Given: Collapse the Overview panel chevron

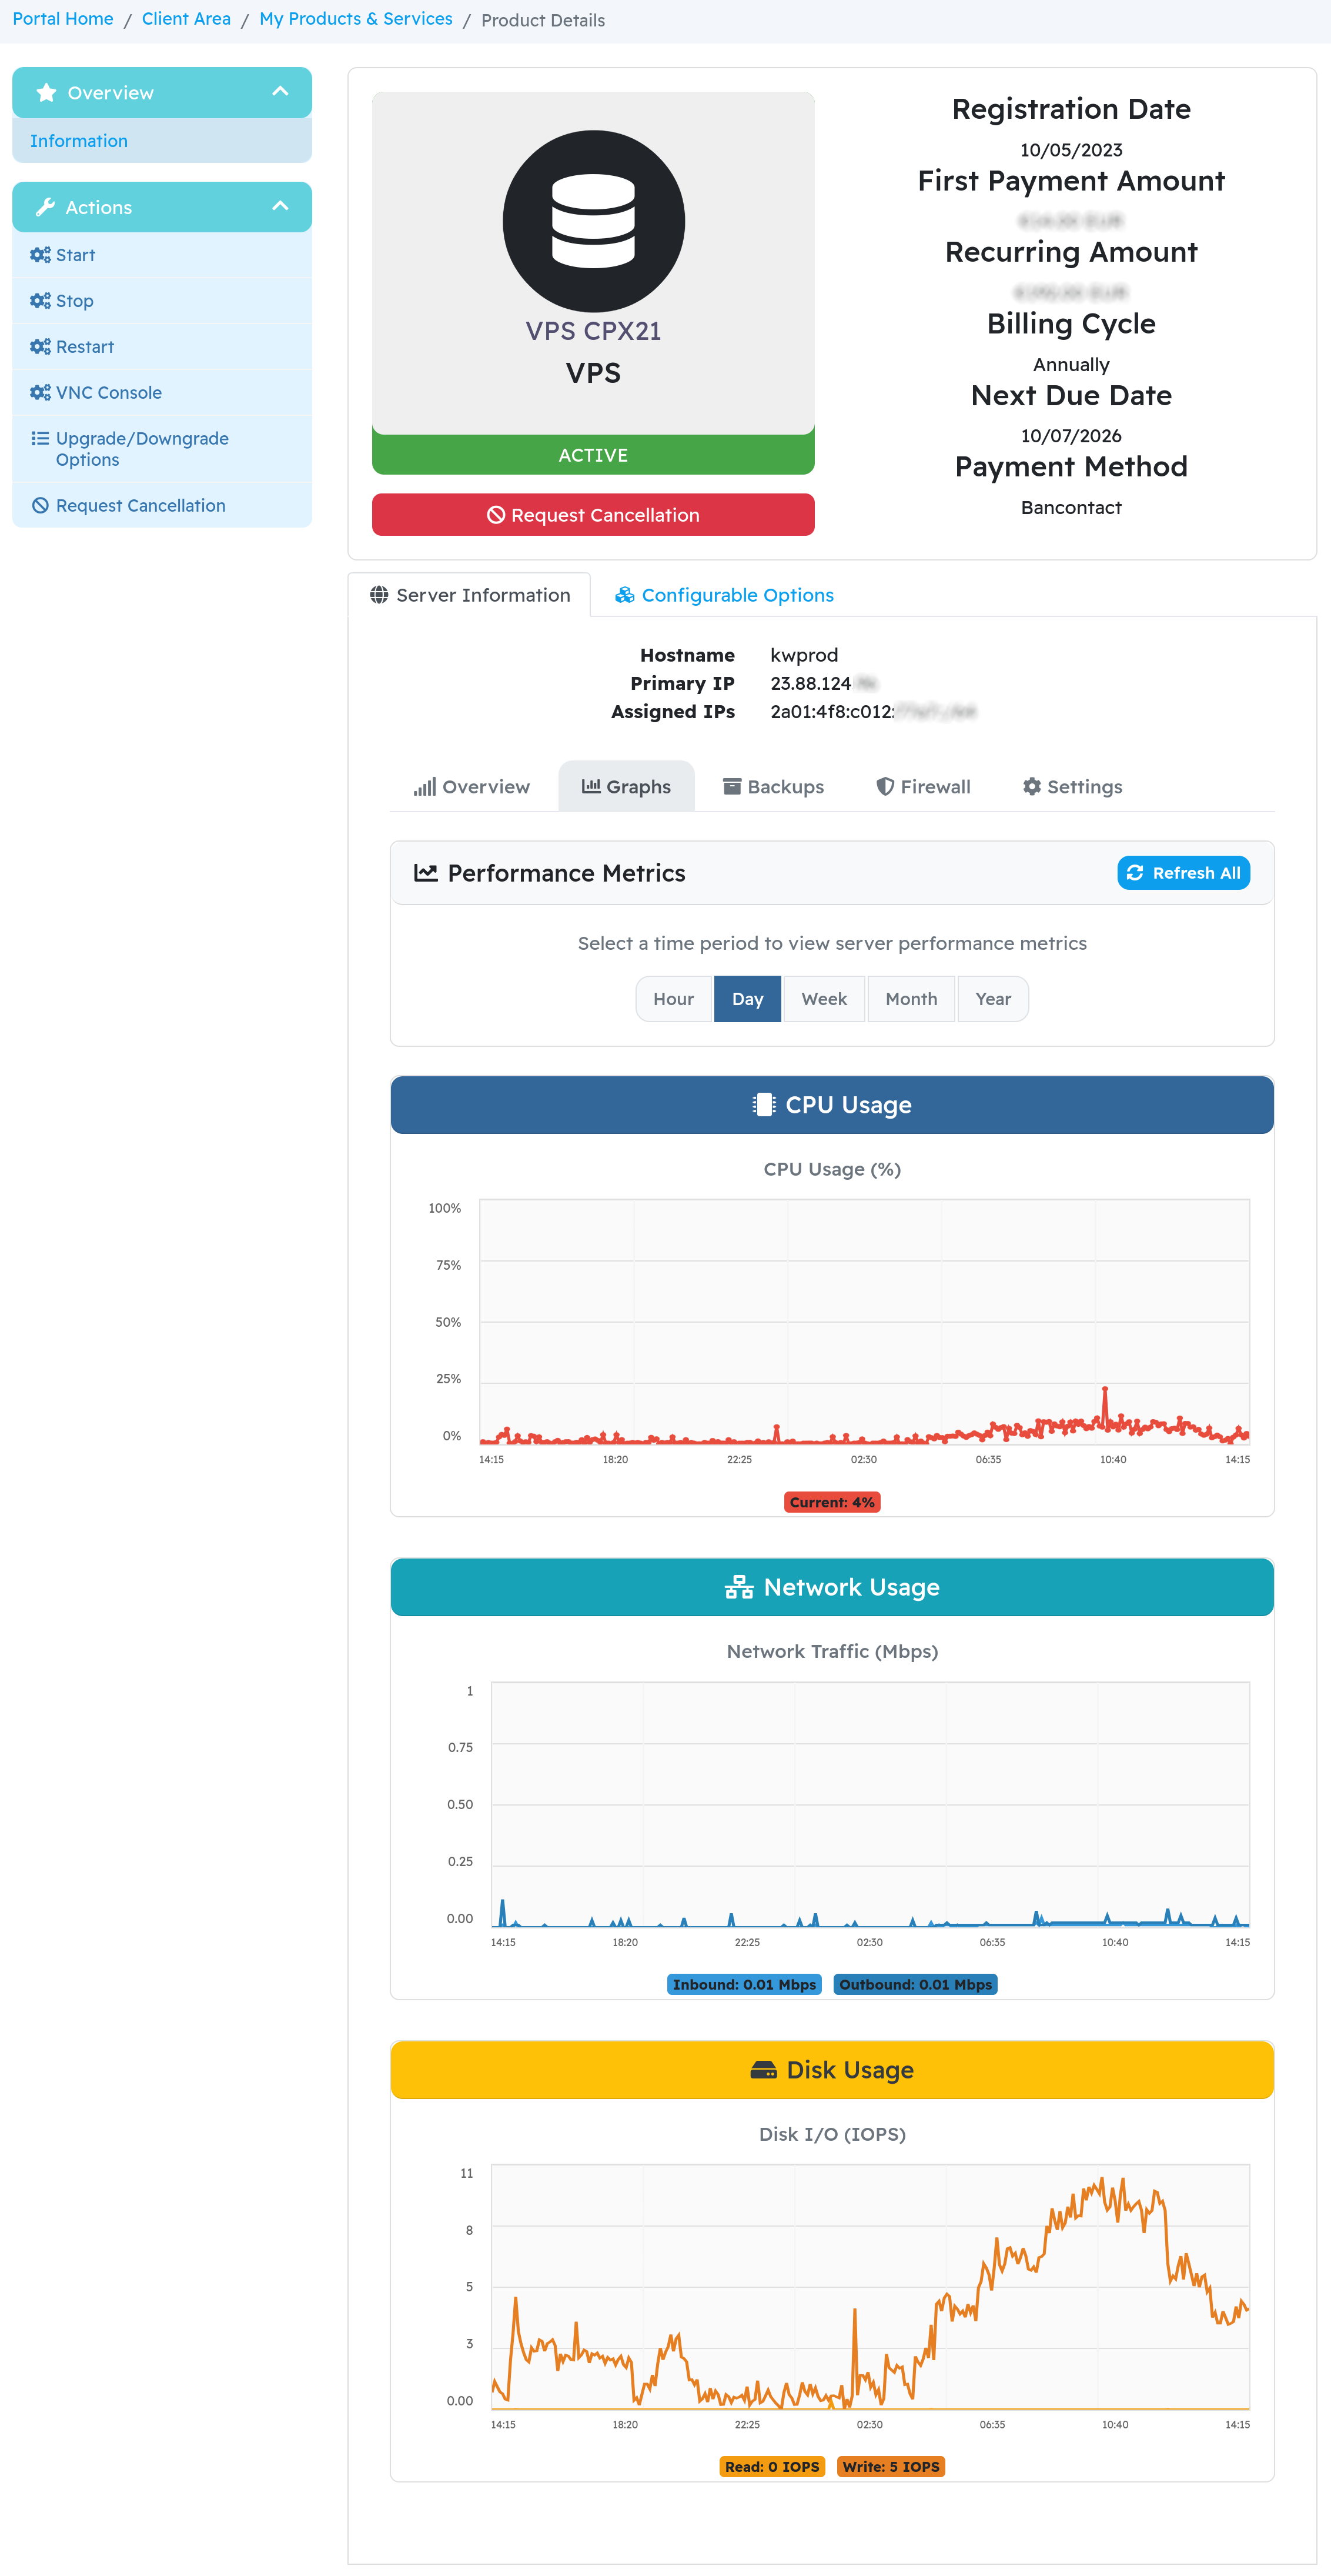Looking at the screenshot, I should point(281,92).
